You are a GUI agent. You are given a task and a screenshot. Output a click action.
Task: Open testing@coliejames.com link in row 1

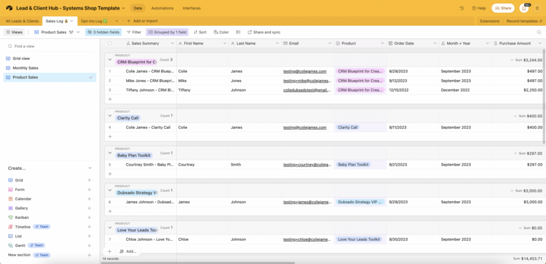tap(304, 72)
